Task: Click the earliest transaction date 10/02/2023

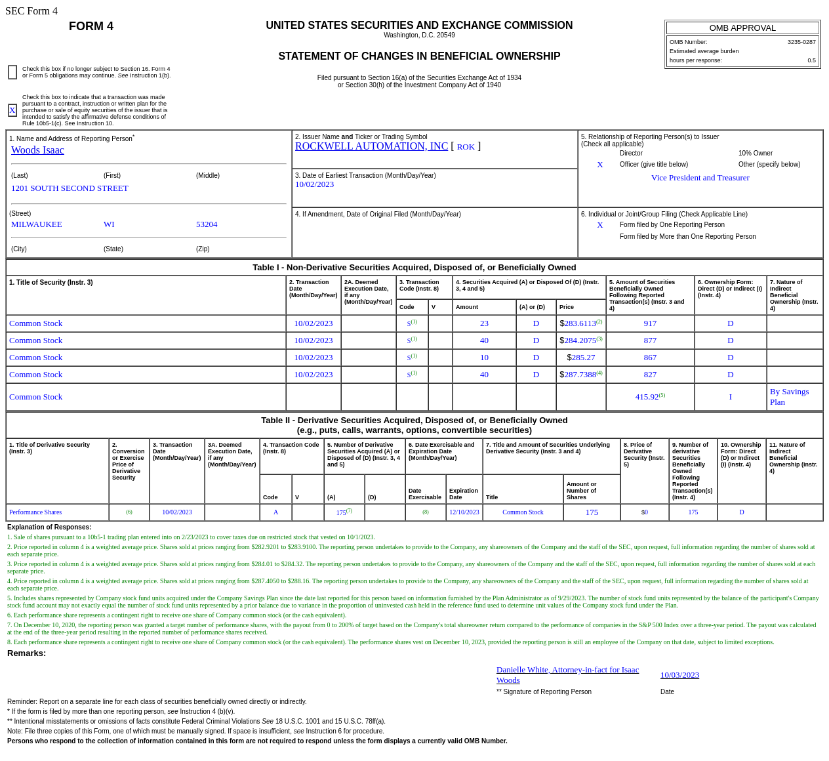Action: [314, 184]
